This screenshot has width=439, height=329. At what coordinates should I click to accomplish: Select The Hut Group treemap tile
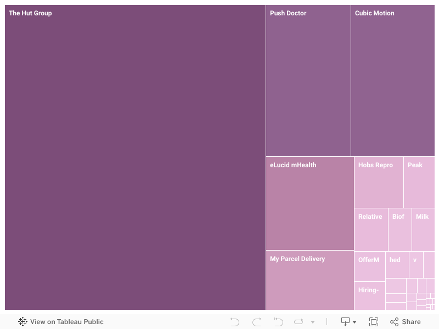pos(135,157)
